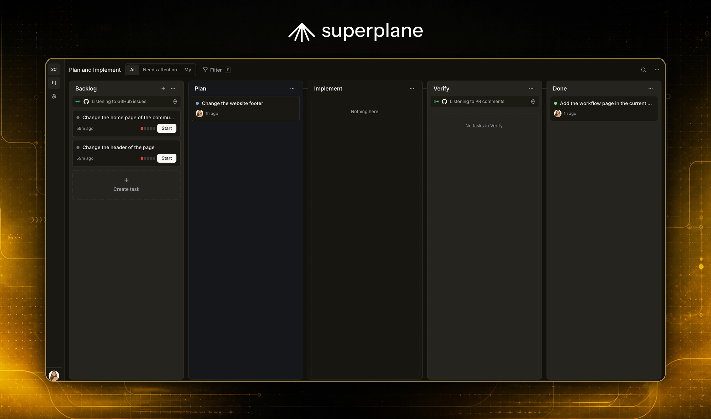Viewport: 711px width, 419px height.
Task: Open the search icon in top bar
Action: pyautogui.click(x=643, y=70)
